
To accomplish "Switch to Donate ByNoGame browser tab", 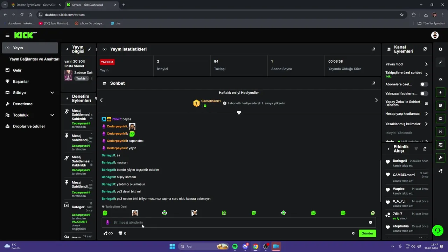I will [x=35, y=5].
